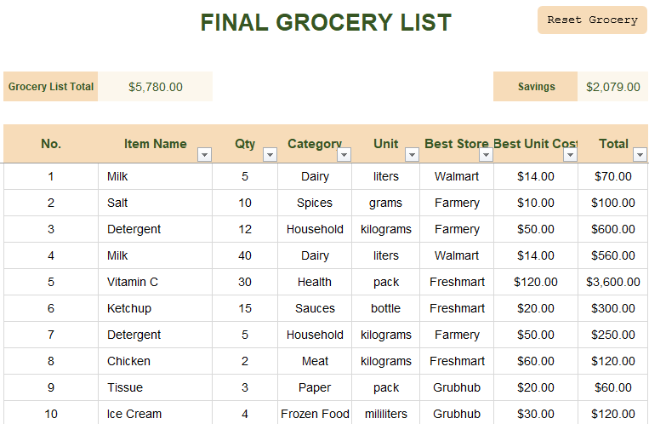
Task: Open the Item Name filter dropdown
Action: click(204, 155)
